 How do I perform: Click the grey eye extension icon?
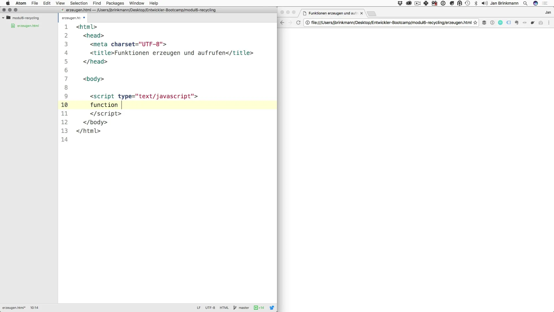pos(525,23)
